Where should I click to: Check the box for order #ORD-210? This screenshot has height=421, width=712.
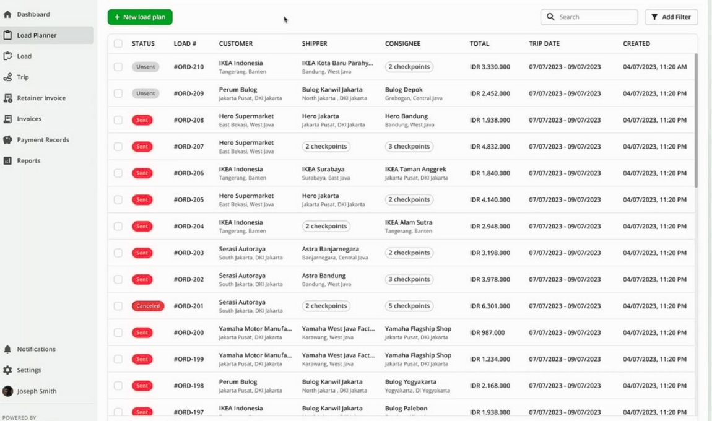click(118, 67)
